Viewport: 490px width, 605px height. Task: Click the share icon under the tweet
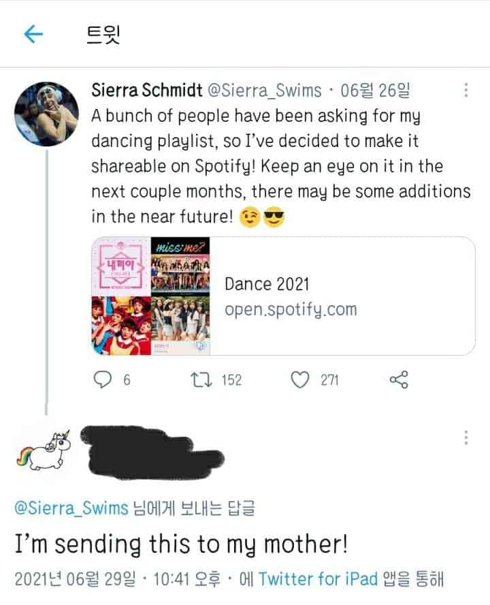pos(397,380)
